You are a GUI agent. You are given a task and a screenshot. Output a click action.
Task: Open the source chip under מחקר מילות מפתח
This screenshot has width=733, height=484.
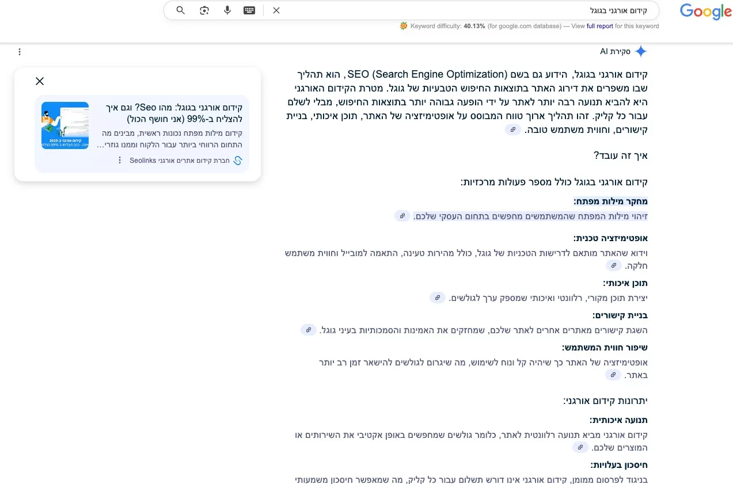tap(402, 216)
